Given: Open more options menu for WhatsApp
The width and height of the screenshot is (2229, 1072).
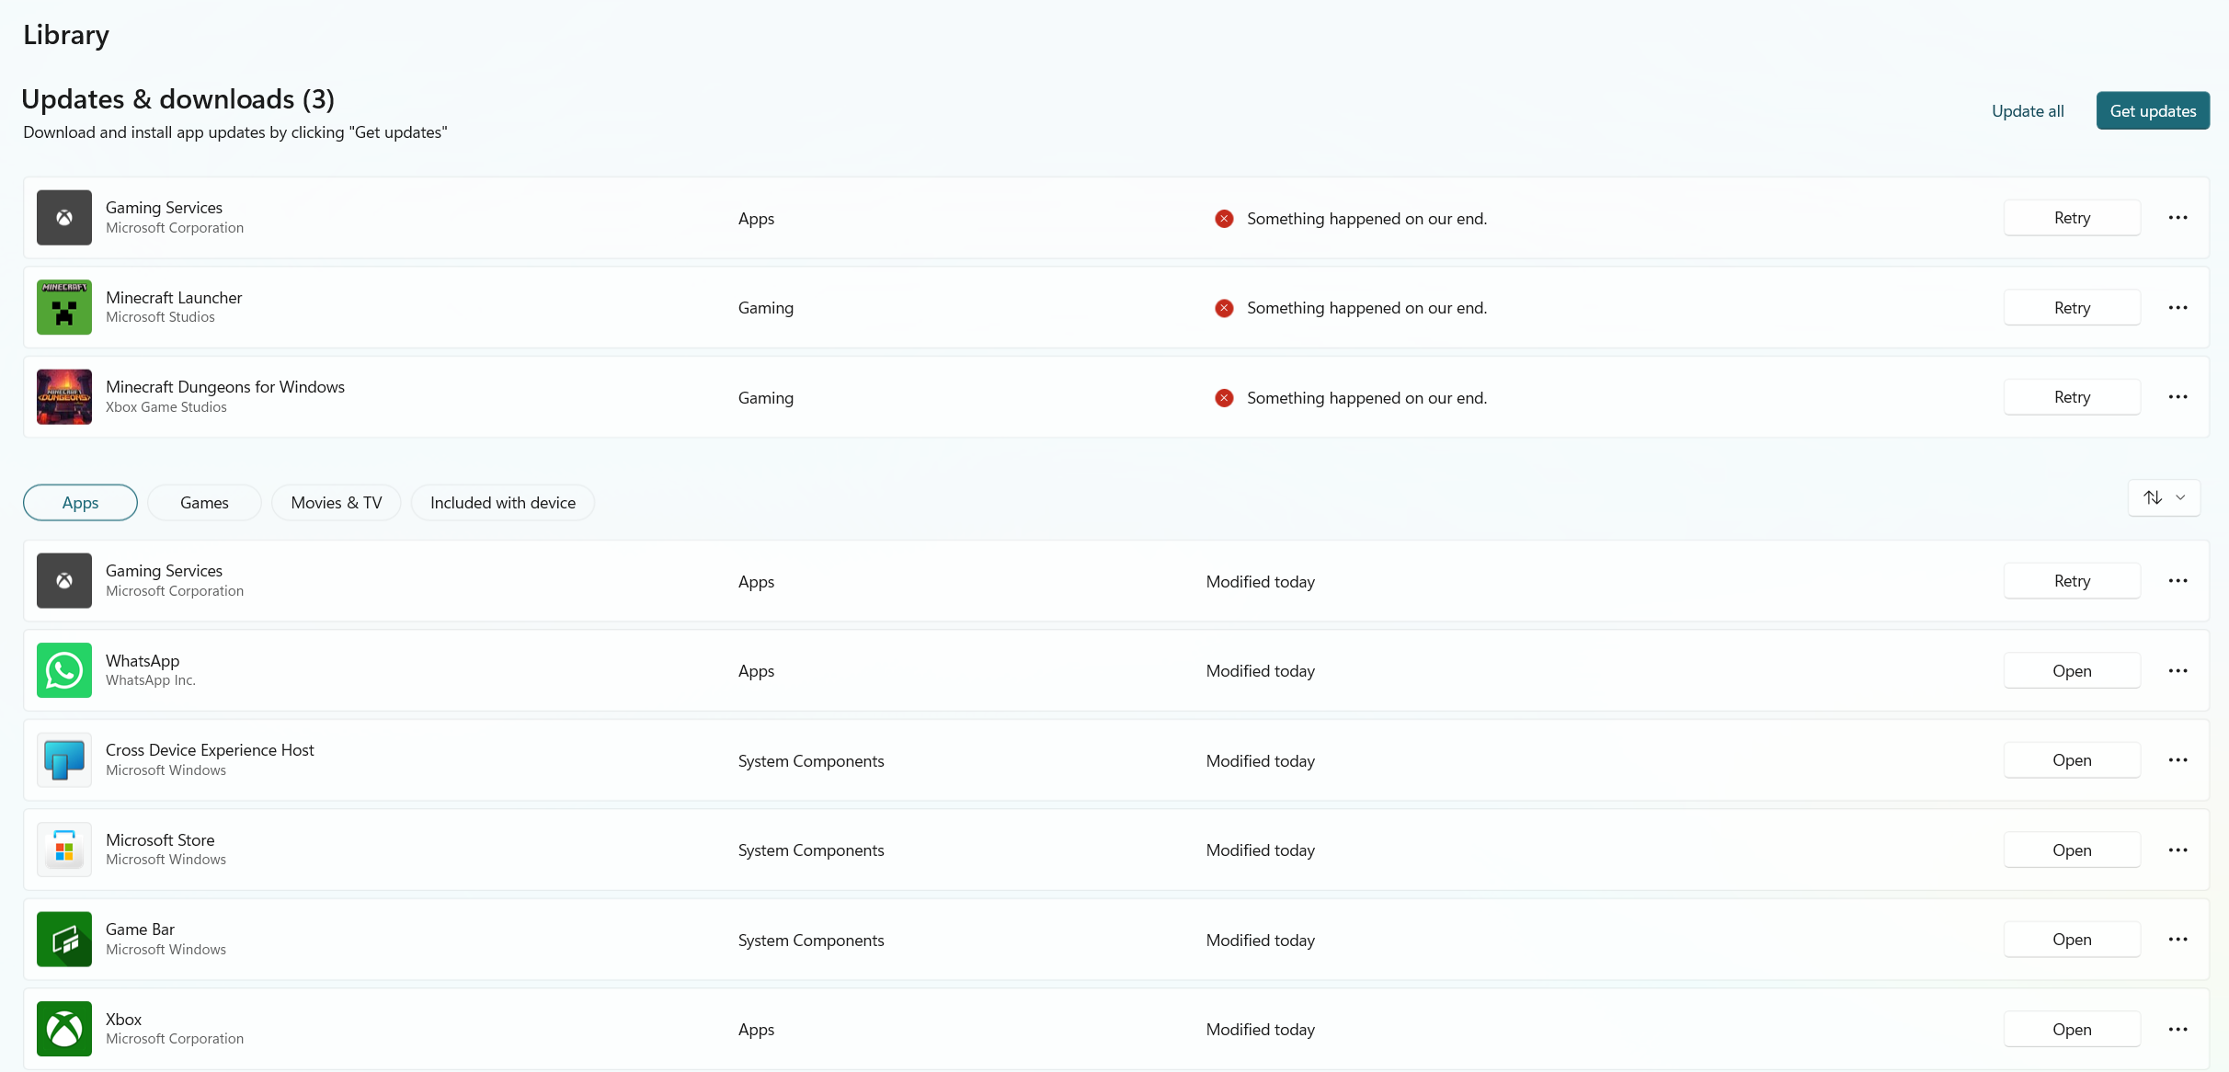Looking at the screenshot, I should coord(2178,670).
